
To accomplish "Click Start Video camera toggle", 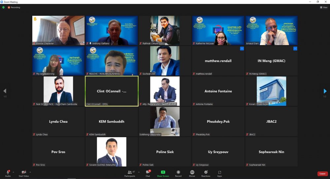I will click(x=24, y=173).
